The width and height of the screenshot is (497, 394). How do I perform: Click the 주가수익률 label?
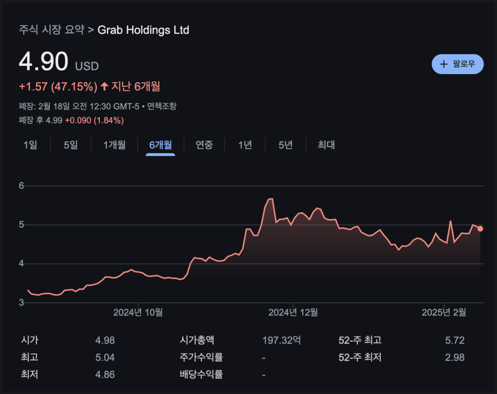point(201,357)
